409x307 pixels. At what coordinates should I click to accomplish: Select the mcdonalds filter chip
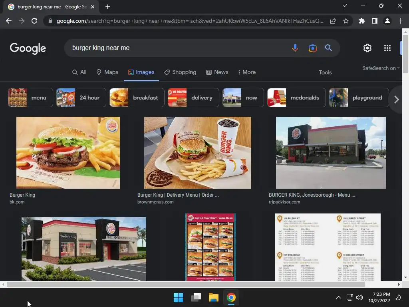(x=297, y=98)
